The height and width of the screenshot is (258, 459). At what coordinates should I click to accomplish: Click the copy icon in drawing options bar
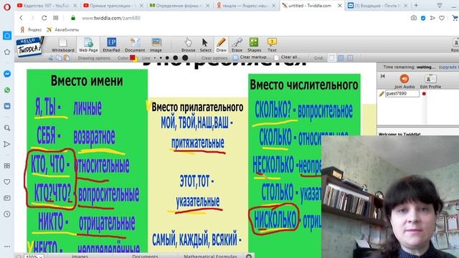click(59, 58)
